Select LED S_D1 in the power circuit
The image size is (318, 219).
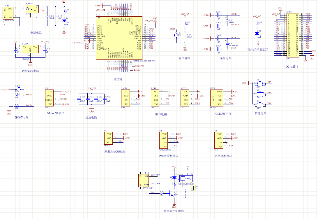click(64, 20)
